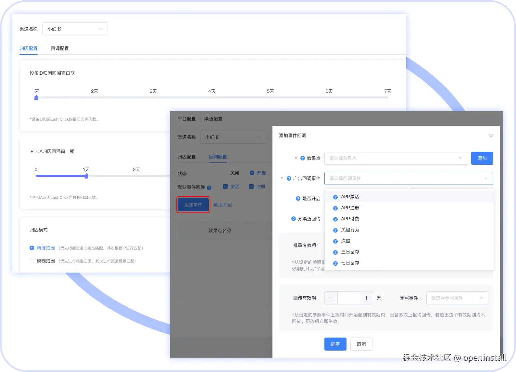The height and width of the screenshot is (372, 516).
Task: Choose 次留 from callback event list
Action: (409, 241)
